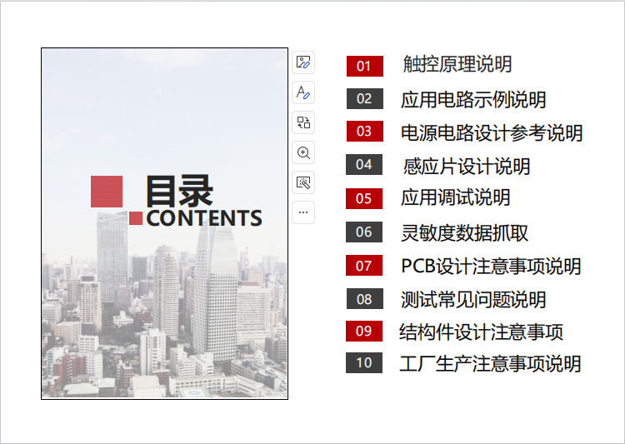Image resolution: width=625 pixels, height=444 pixels.
Task: Select the 灵敏度数据抓取 item
Action: pos(464,232)
